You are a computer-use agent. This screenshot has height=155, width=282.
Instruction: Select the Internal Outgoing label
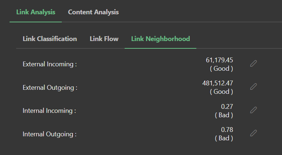[50, 134]
